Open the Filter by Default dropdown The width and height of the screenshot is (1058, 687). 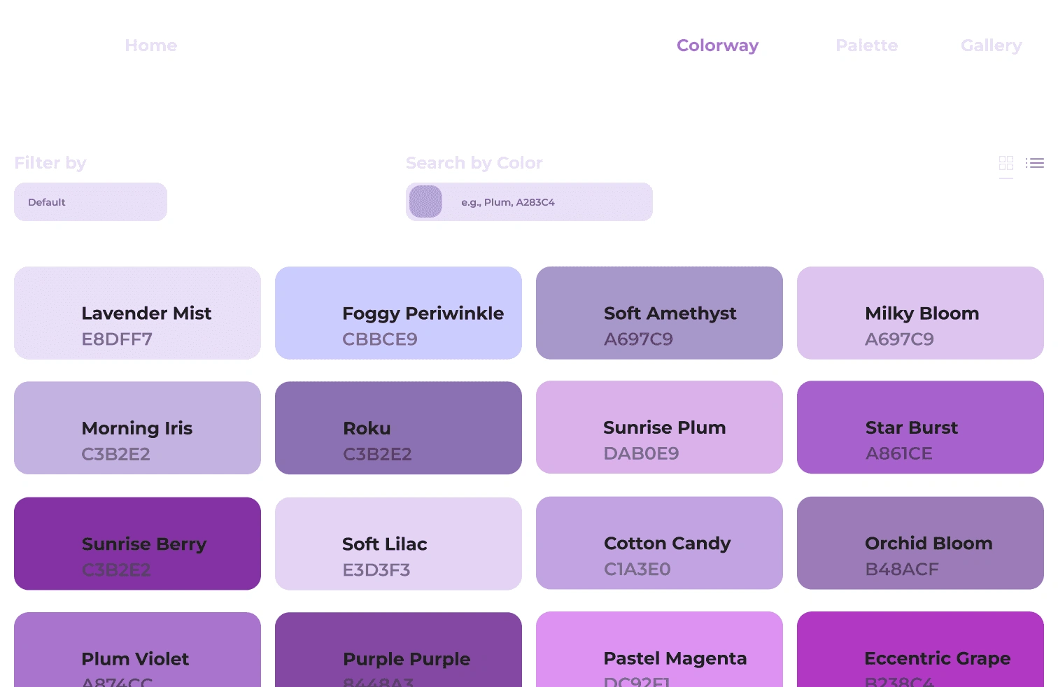[90, 202]
